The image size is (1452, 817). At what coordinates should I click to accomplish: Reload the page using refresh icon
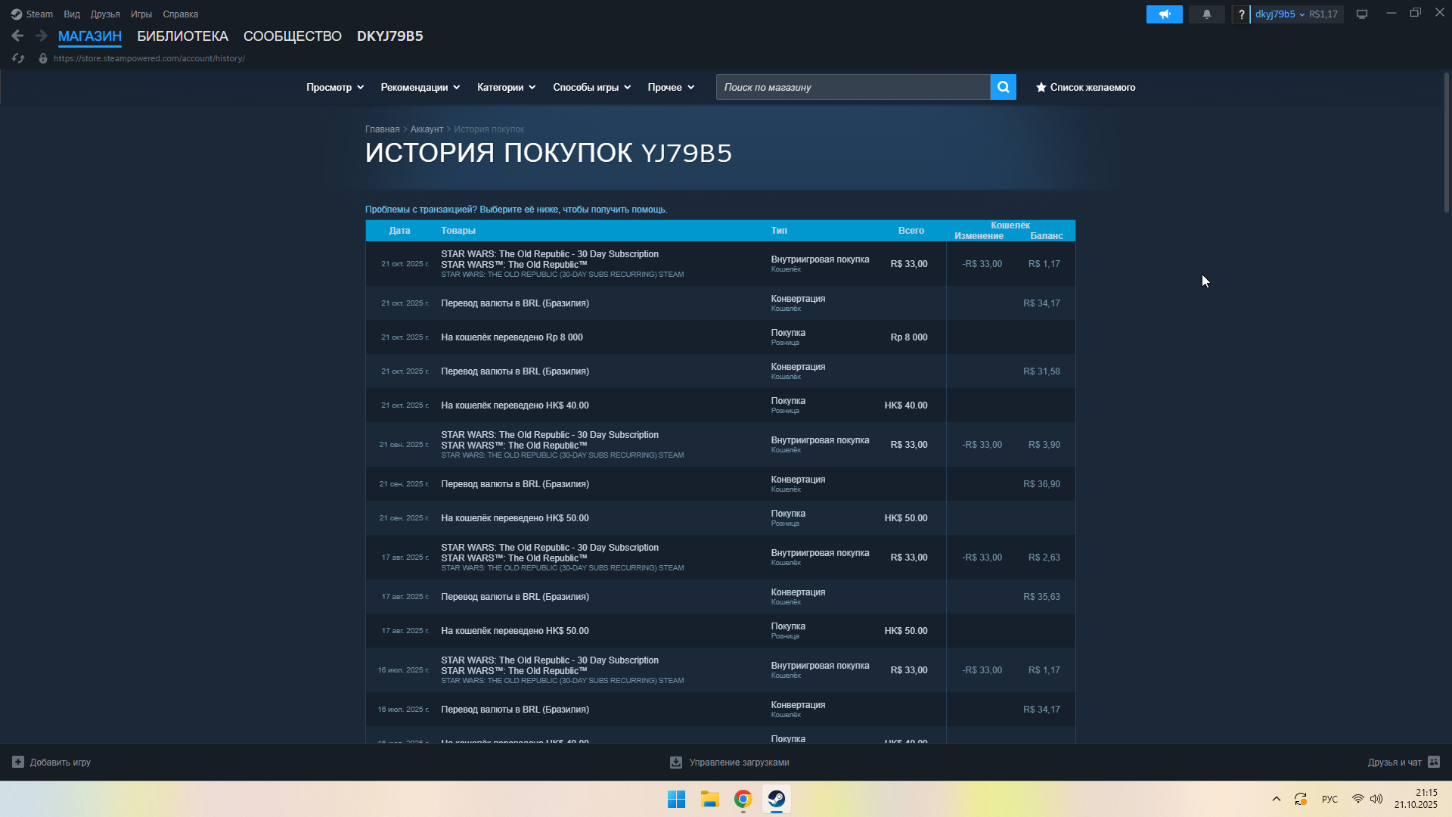(x=18, y=58)
